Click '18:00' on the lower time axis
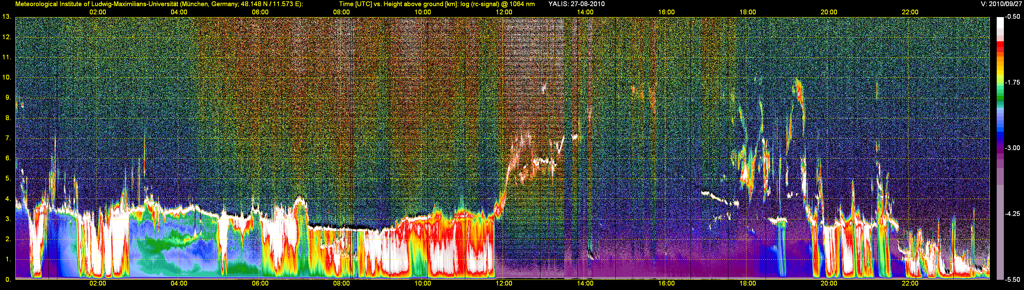The image size is (1024, 290). tap(748, 284)
